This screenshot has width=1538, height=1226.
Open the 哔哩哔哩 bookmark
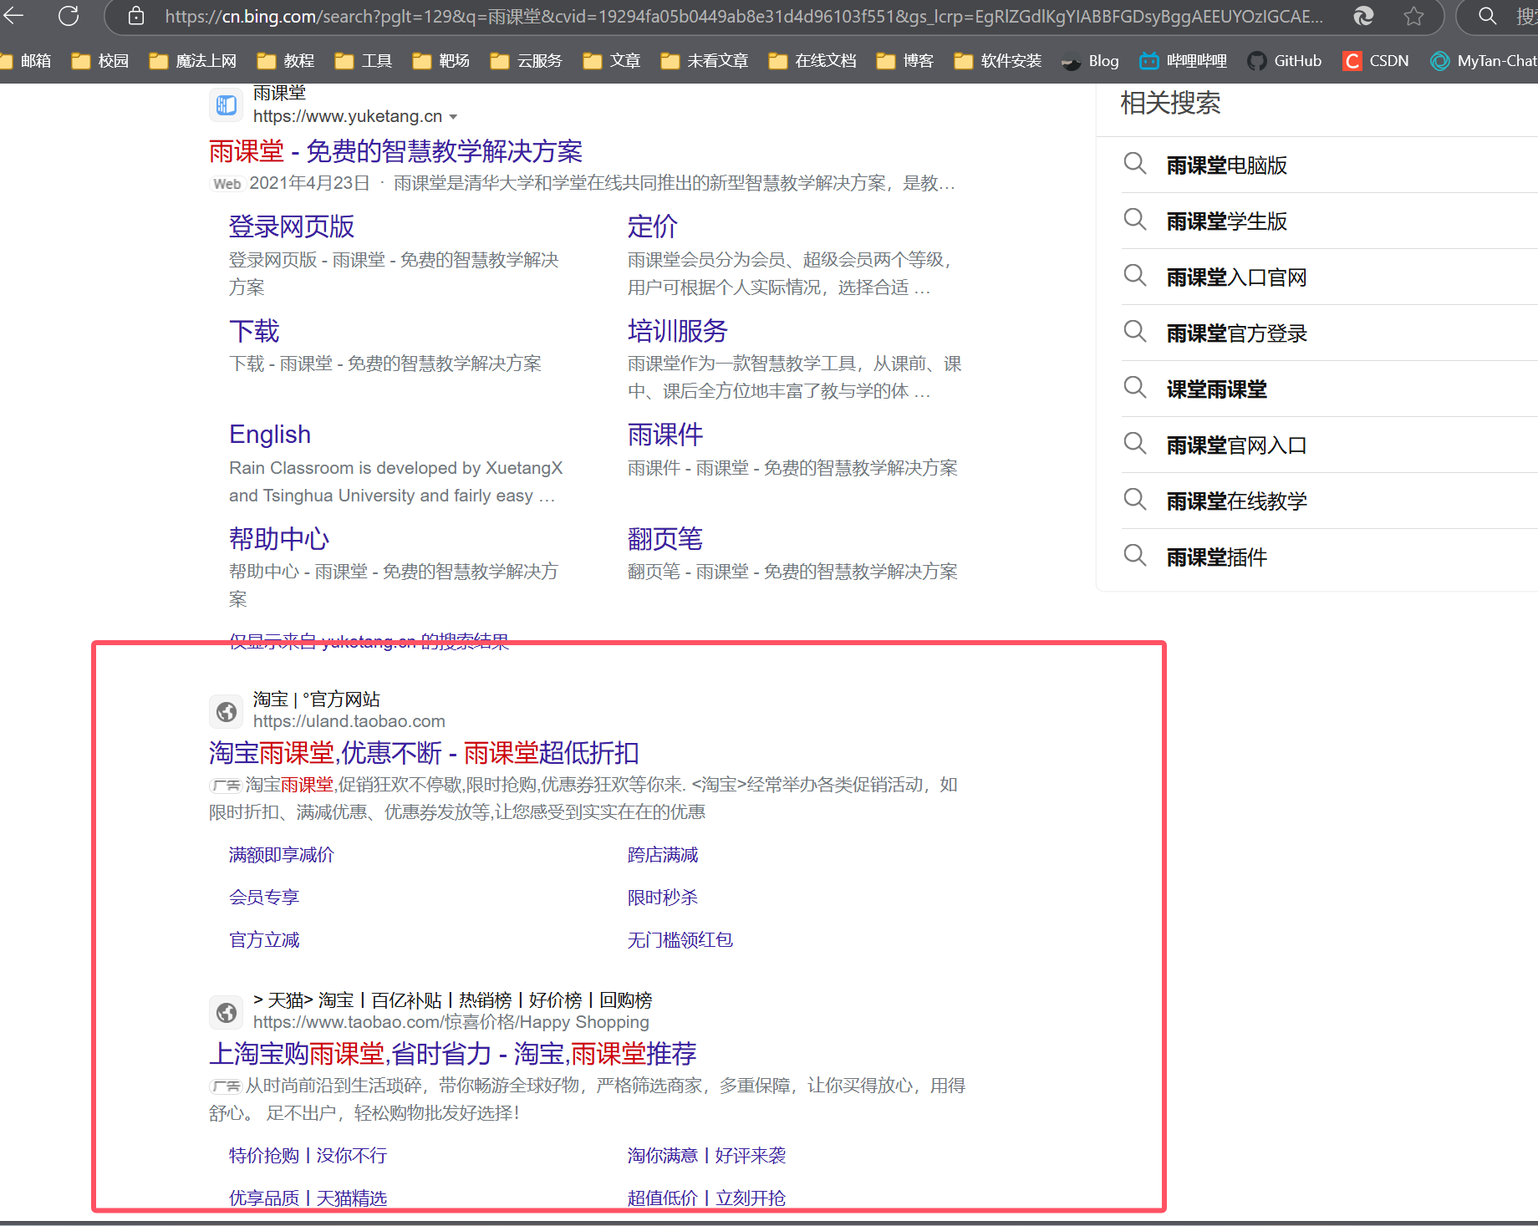tap(1184, 60)
